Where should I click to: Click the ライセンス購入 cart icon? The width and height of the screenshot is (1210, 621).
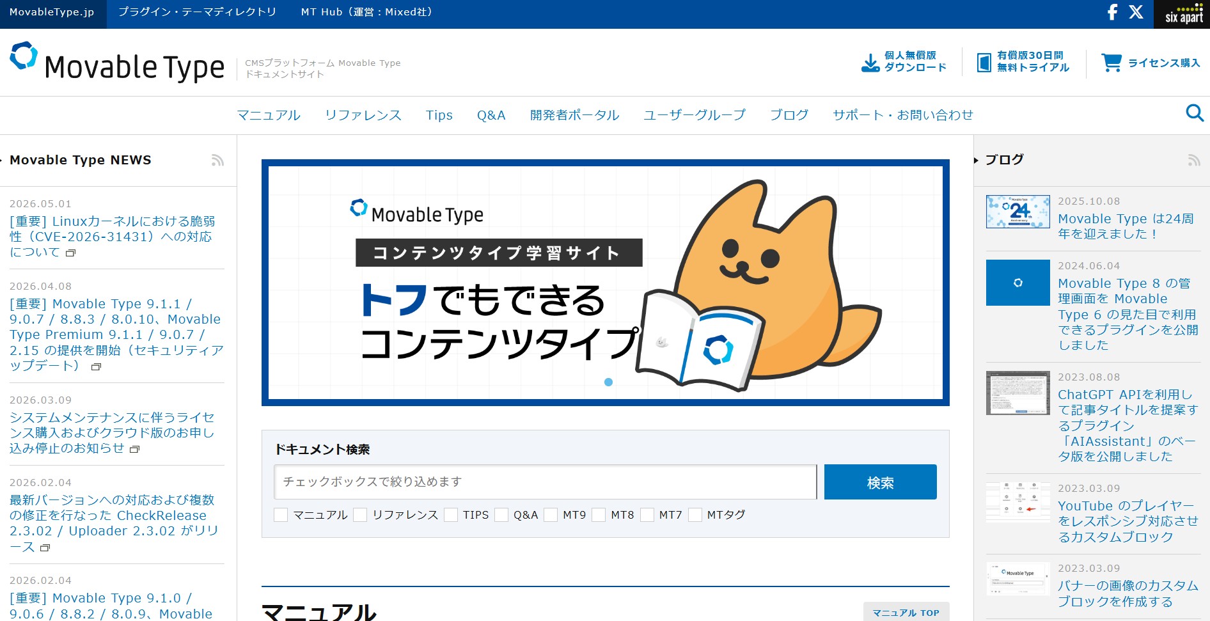1112,62
